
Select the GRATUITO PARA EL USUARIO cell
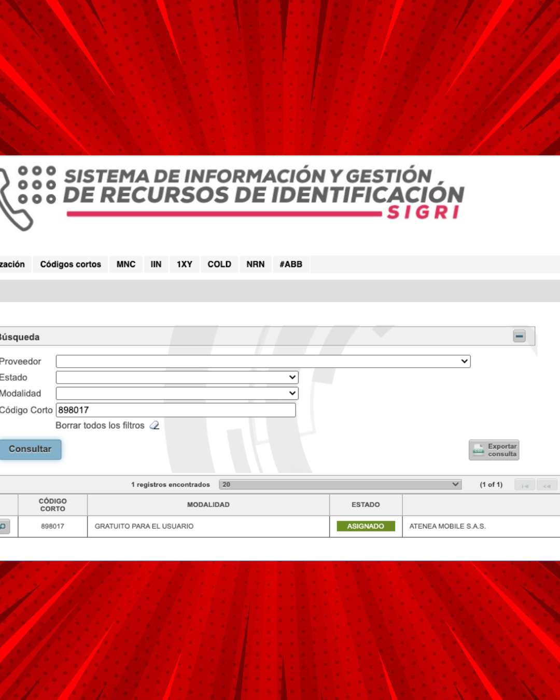(208, 526)
